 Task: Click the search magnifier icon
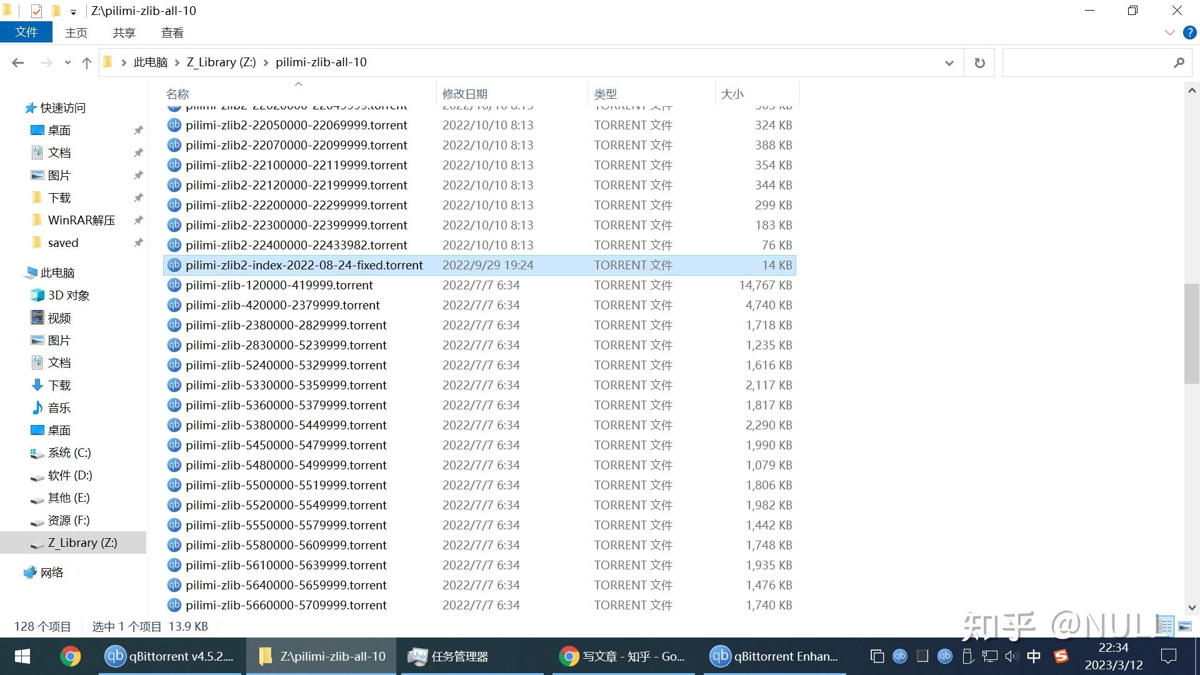pos(1179,62)
